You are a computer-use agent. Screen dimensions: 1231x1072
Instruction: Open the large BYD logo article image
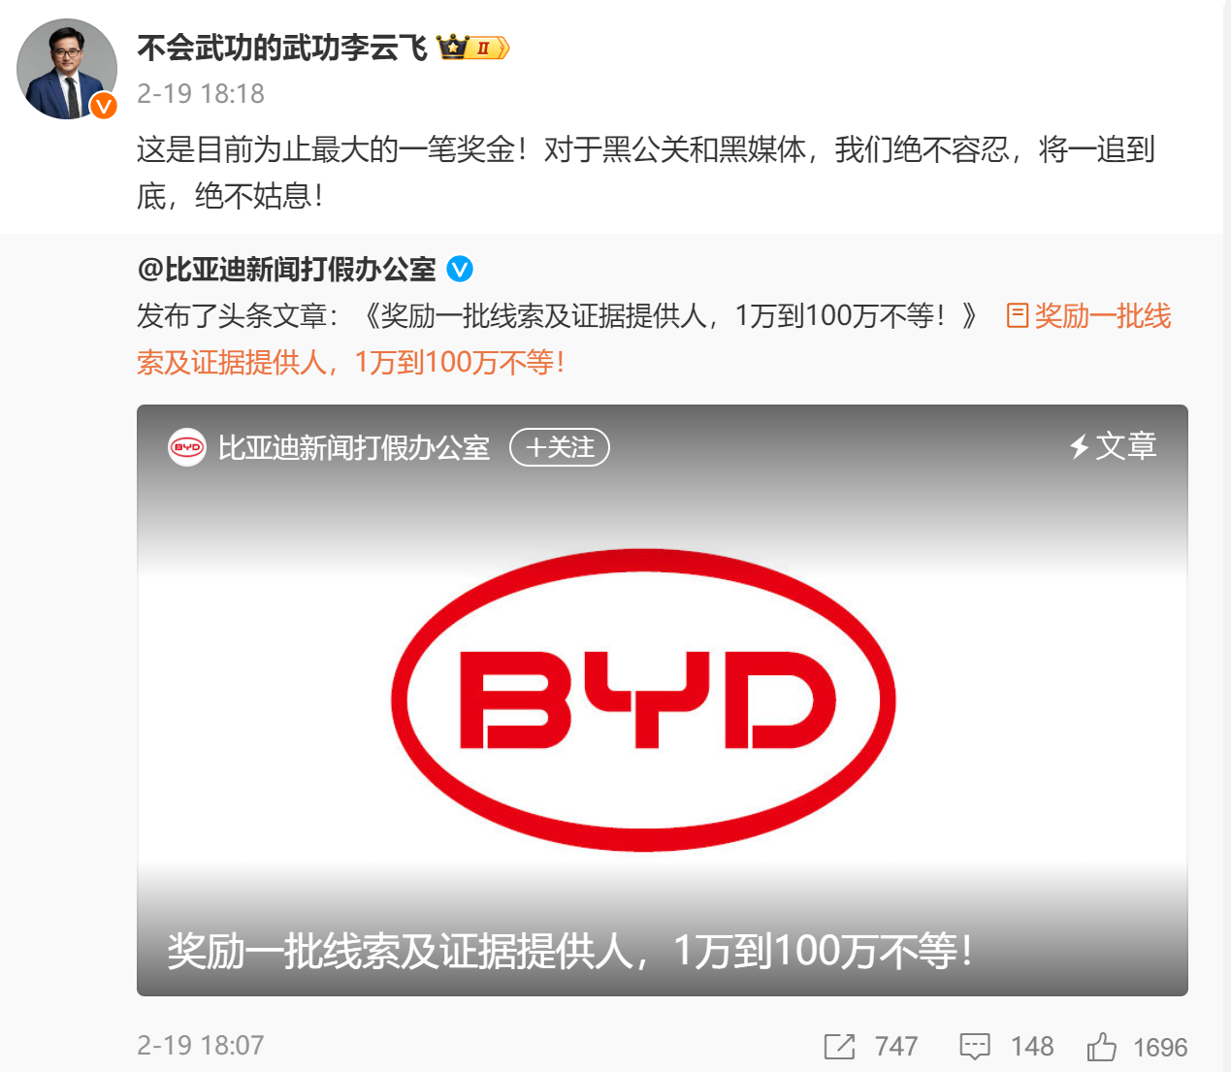point(643,700)
